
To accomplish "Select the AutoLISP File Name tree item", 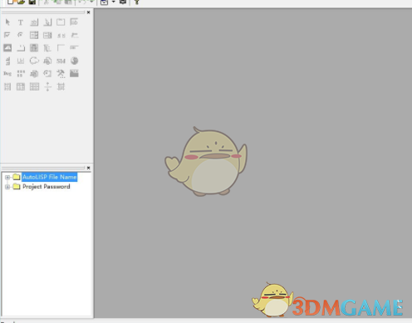I will point(50,177).
